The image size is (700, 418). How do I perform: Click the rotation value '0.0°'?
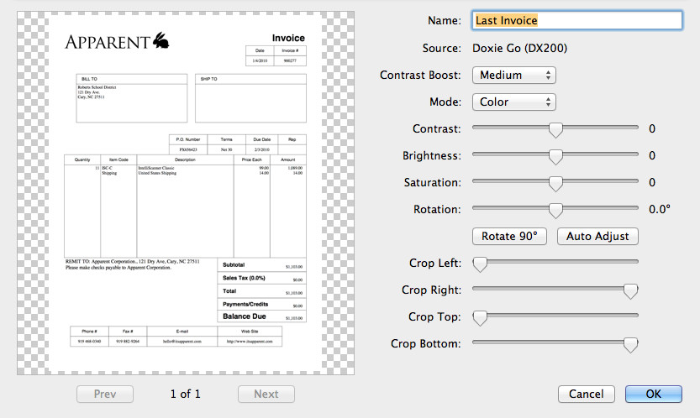[x=660, y=209]
